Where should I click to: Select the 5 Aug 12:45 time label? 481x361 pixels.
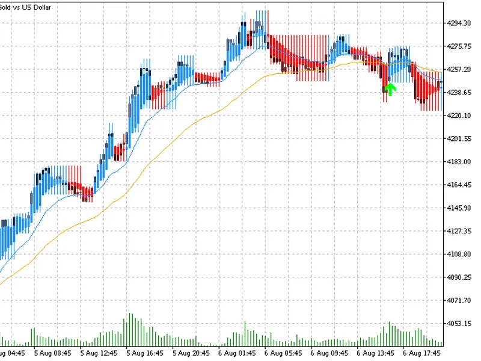click(99, 353)
